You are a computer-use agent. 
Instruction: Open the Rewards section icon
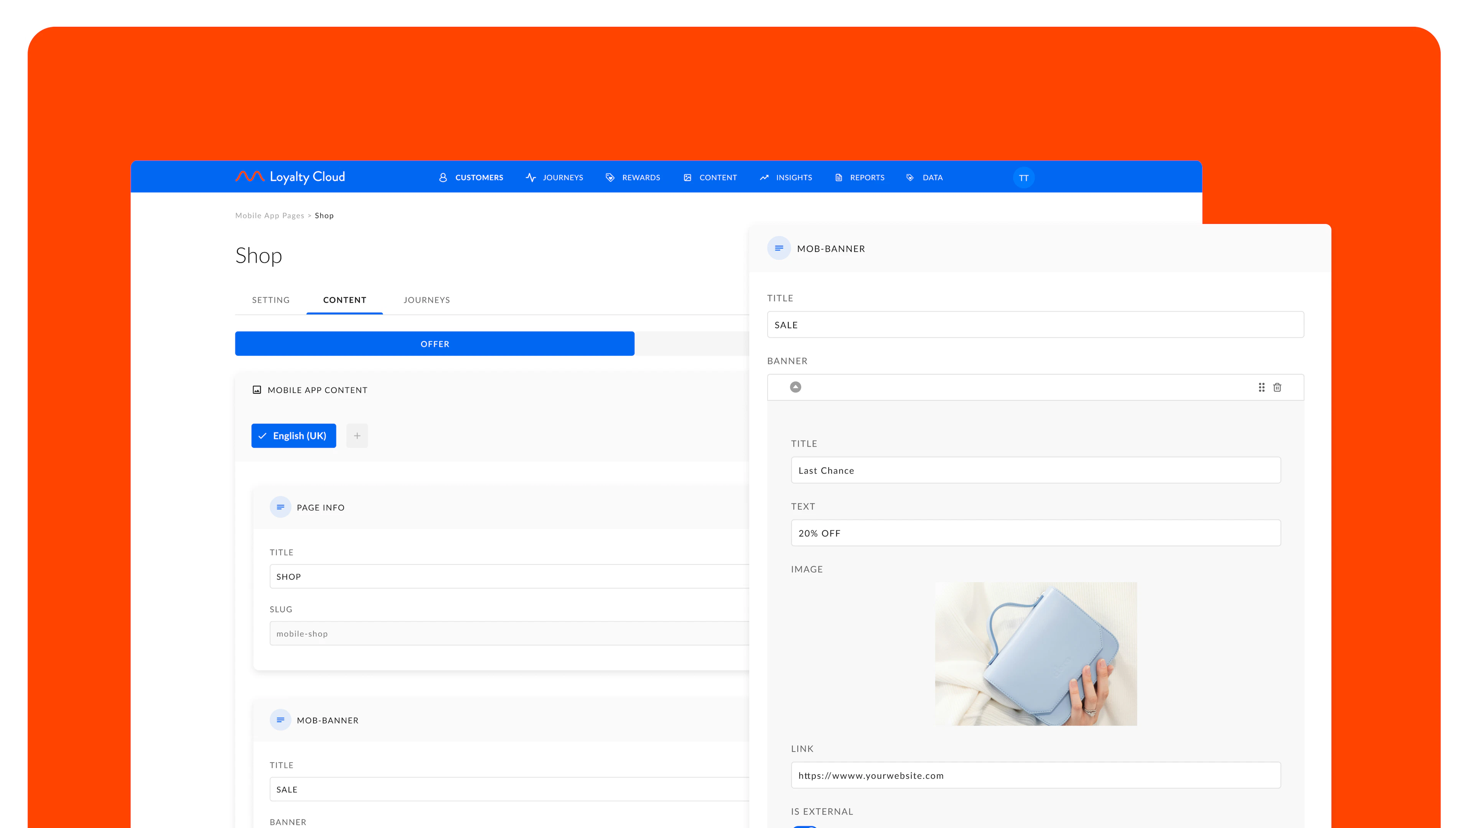coord(610,177)
